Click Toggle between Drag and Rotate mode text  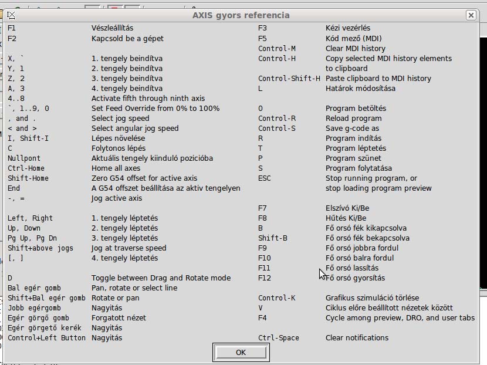point(161,278)
